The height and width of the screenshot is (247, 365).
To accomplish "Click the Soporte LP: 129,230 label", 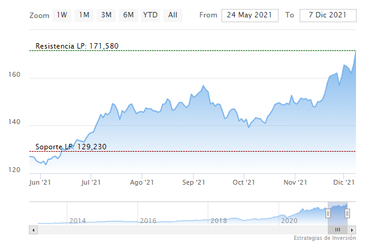I will click(x=71, y=147).
